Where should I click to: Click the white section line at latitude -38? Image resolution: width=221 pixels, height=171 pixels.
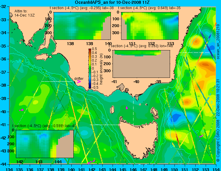(57, 81)
